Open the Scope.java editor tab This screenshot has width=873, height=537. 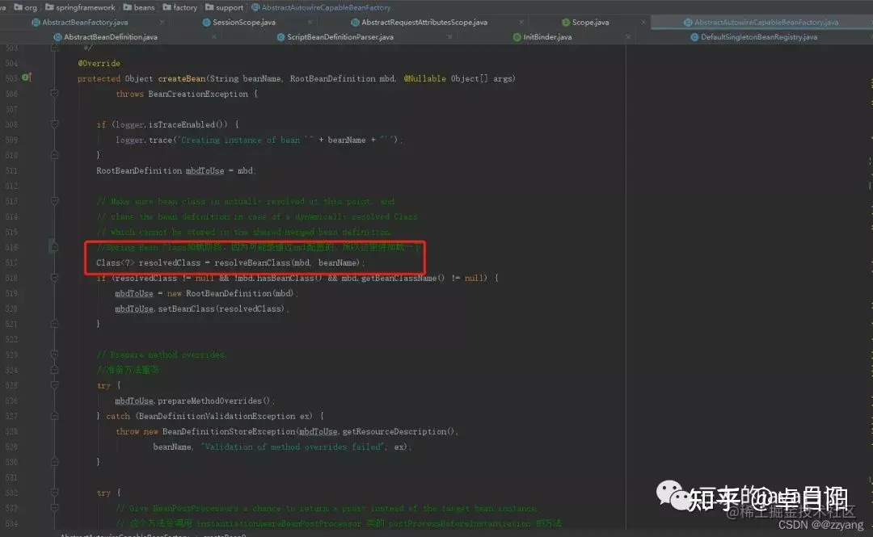coord(590,23)
